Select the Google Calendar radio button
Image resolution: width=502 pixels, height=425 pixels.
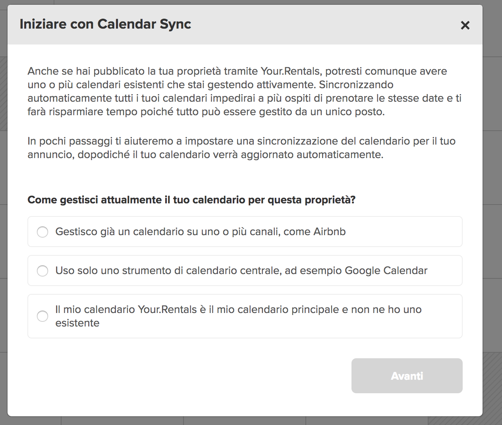(42, 271)
